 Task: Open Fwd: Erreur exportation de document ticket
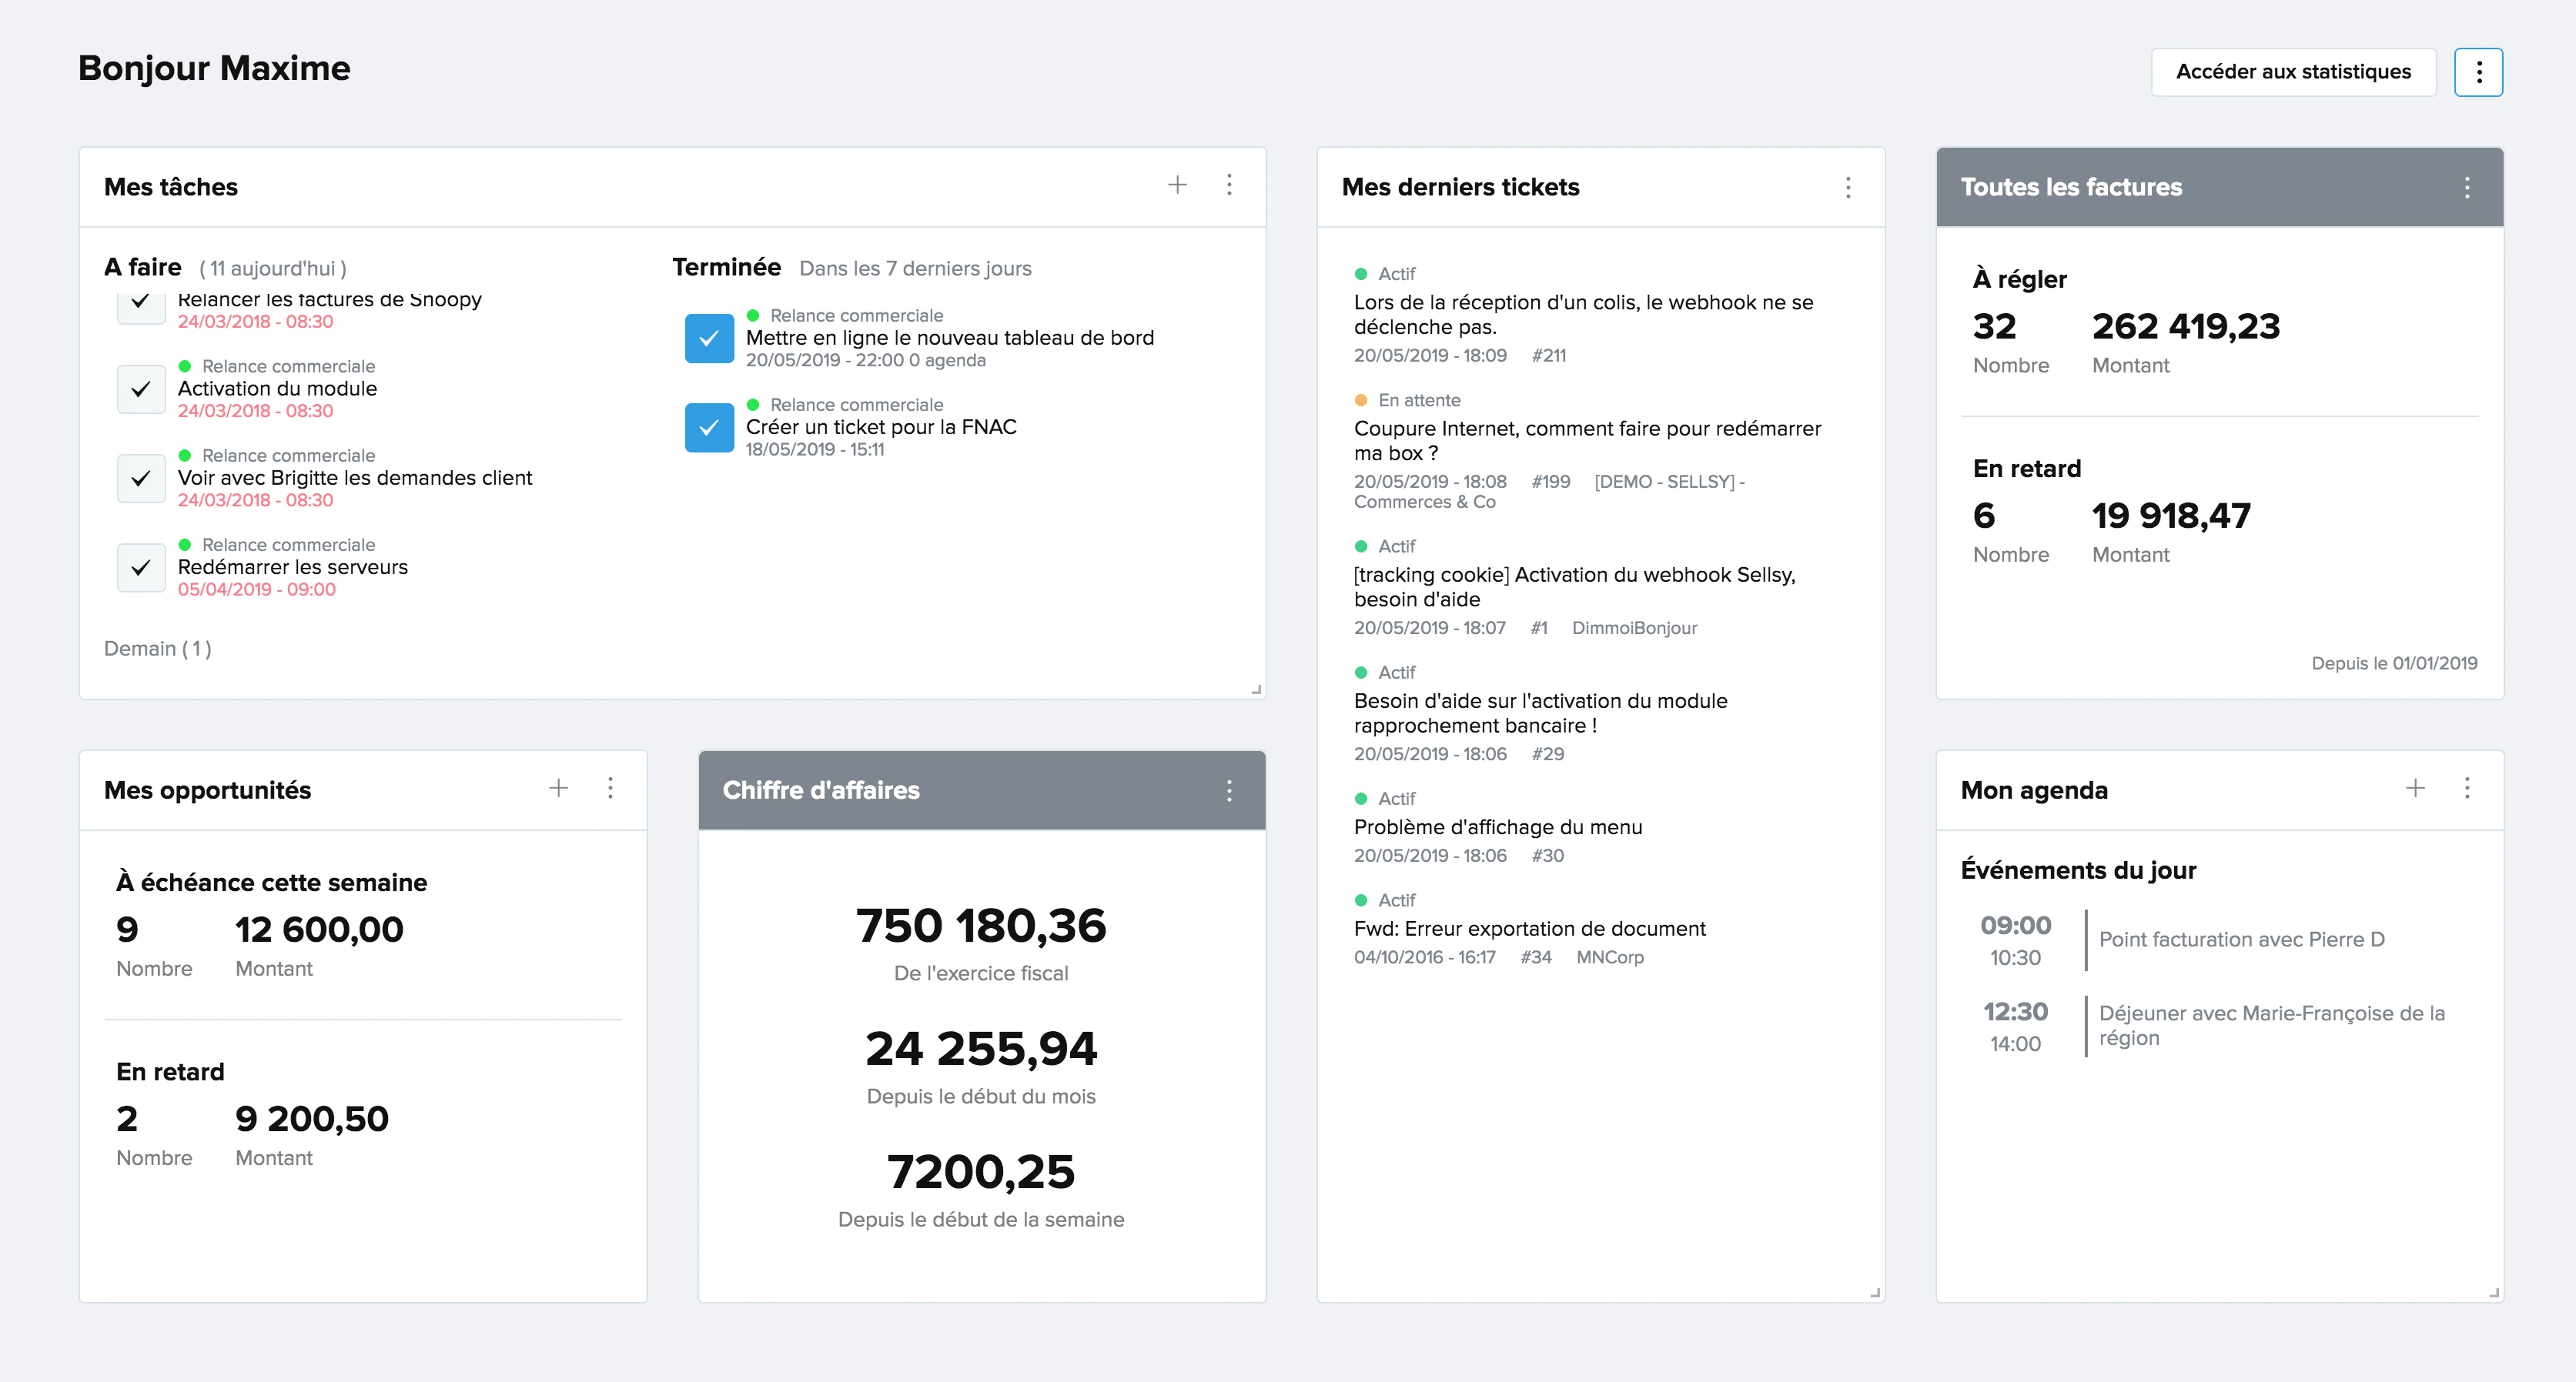click(x=1529, y=928)
